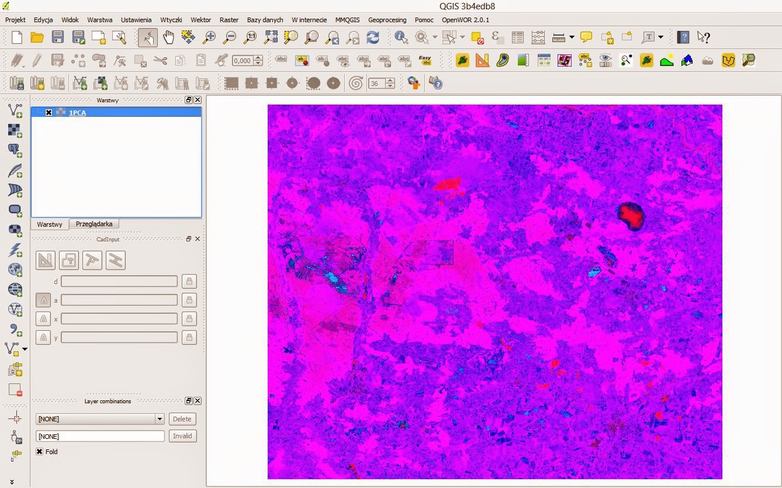The image size is (782, 488).
Task: Click the red lake feature on the map
Action: coord(631,216)
